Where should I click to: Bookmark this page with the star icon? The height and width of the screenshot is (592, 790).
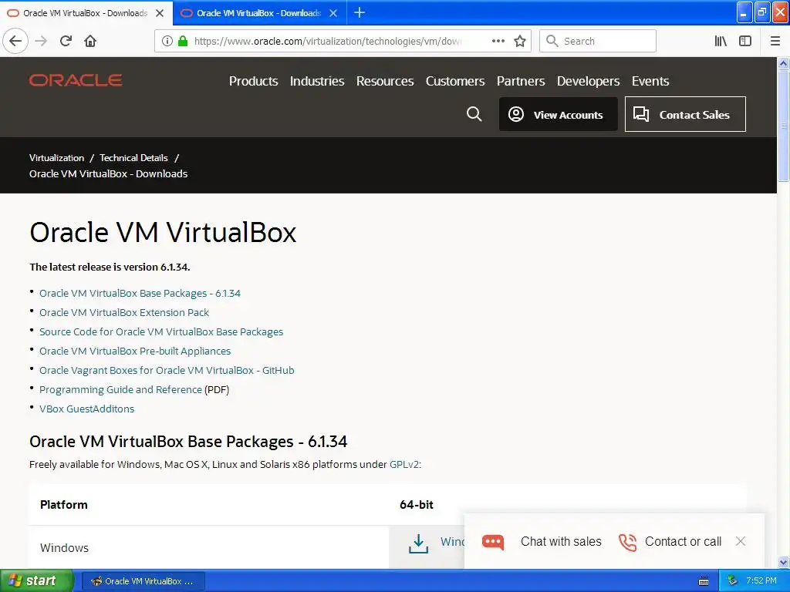coord(520,41)
